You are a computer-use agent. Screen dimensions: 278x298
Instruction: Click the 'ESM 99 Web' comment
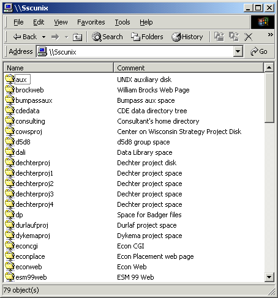click(x=135, y=277)
